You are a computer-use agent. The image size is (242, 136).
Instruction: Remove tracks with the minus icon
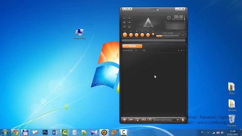click(x=131, y=120)
